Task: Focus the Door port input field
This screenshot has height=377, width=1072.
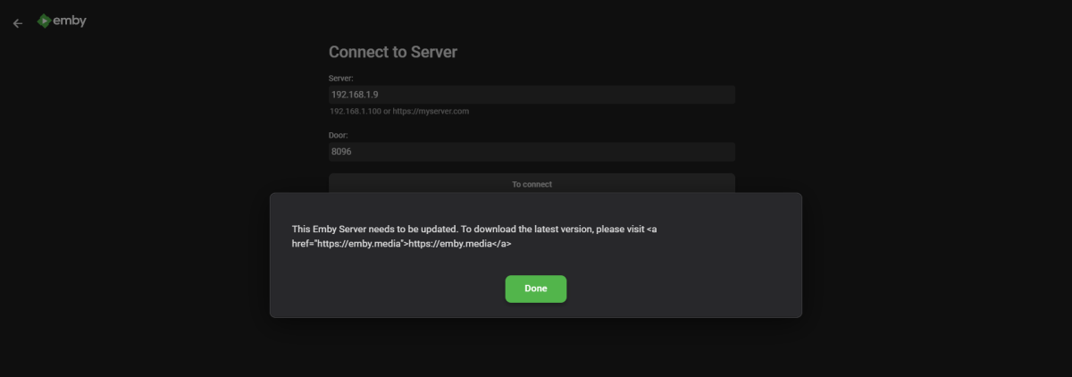Action: [x=532, y=152]
